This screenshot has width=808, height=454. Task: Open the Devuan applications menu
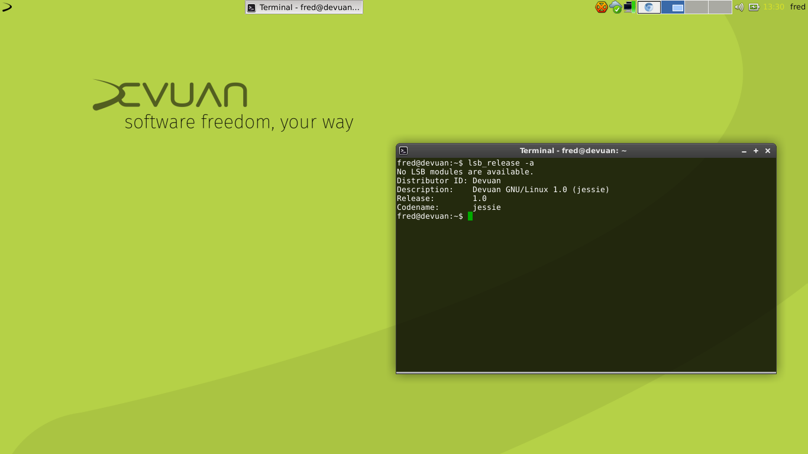8,7
